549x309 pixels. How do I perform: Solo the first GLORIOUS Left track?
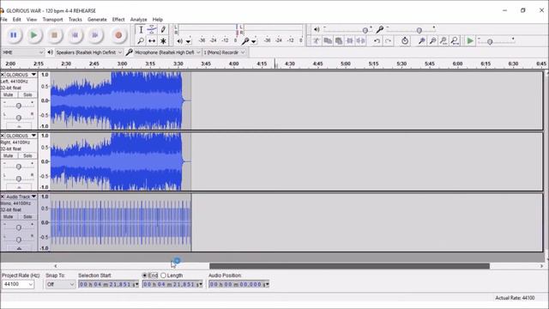[x=27, y=94]
